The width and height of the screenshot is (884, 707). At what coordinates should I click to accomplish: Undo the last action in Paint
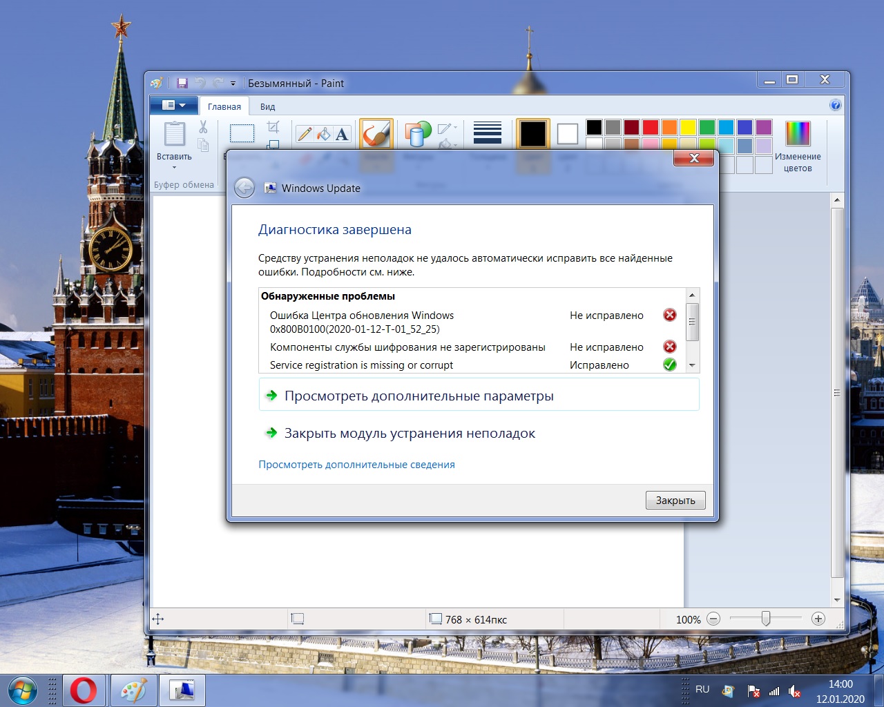click(200, 83)
